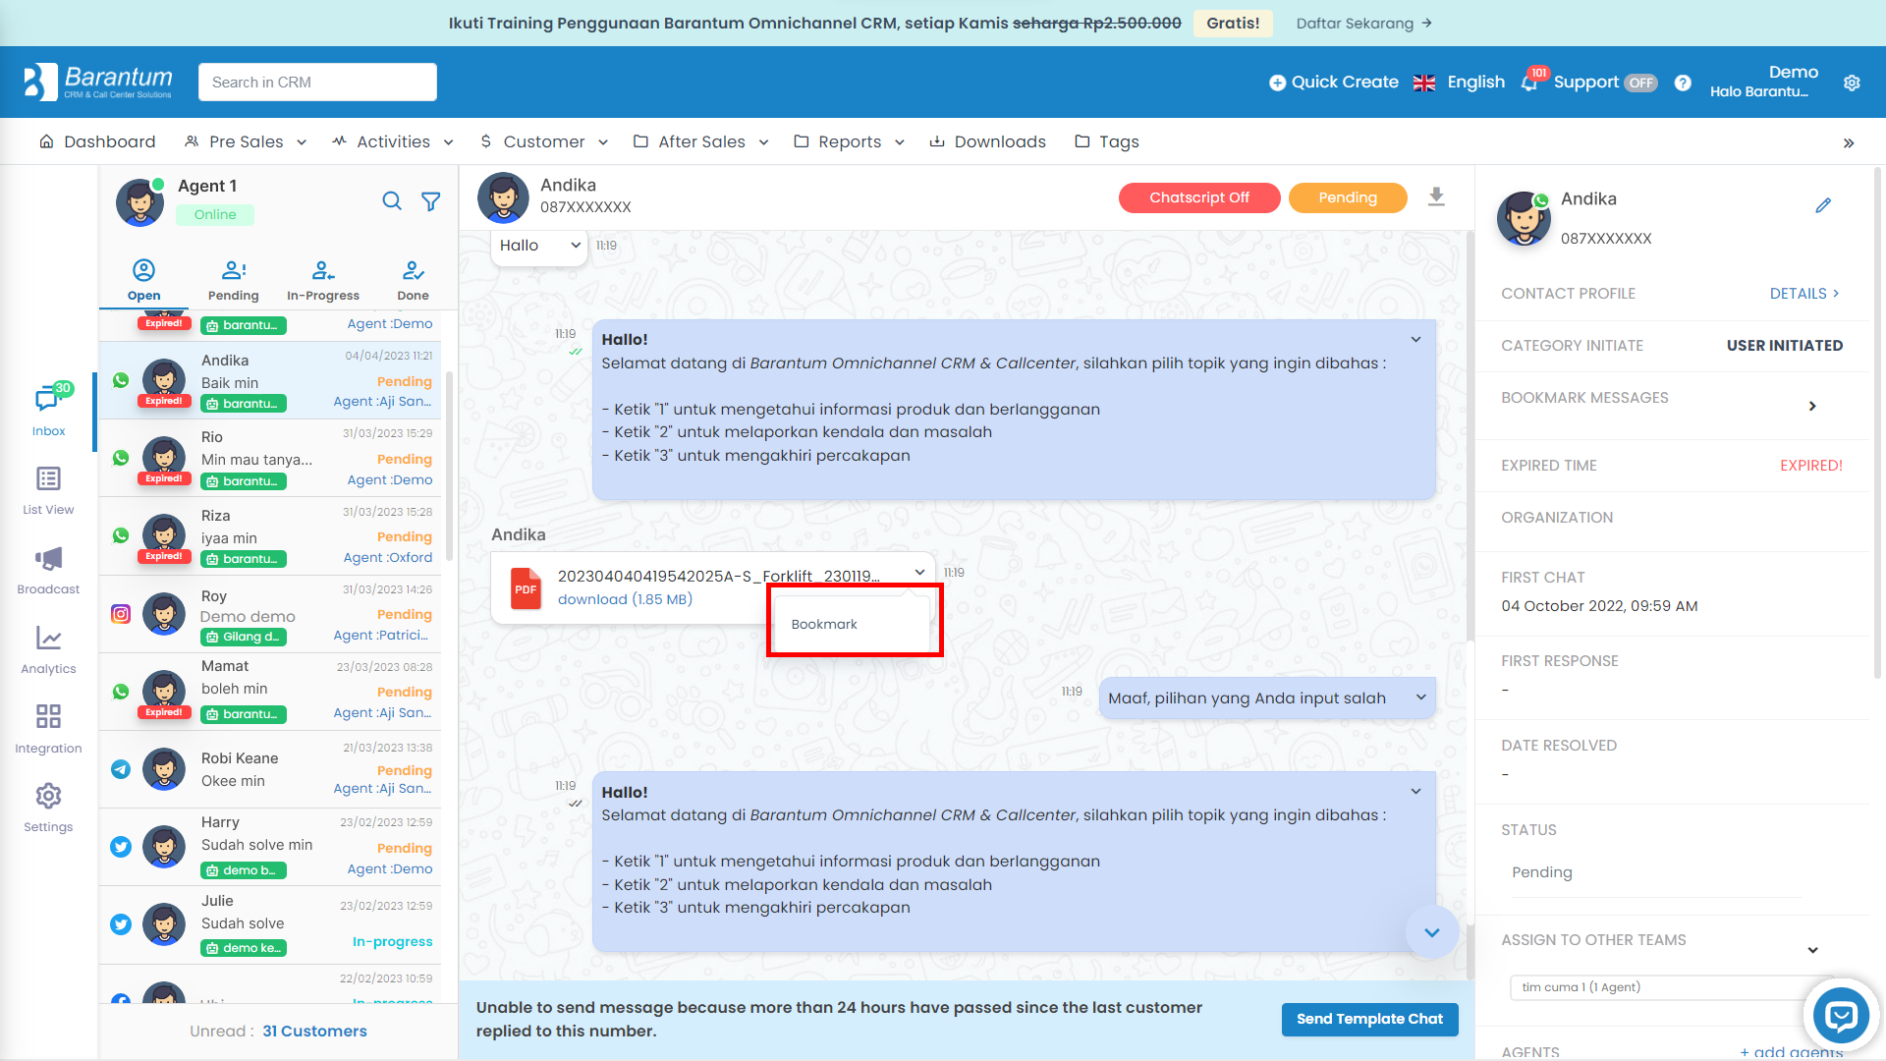Image resolution: width=1886 pixels, height=1061 pixels.
Task: Open live chat support bubble widget
Action: (x=1841, y=1015)
